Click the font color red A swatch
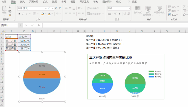This screenshot has height=107, width=188. click(x=49, y=14)
